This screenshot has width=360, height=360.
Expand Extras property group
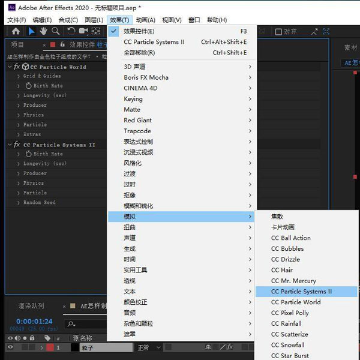click(x=19, y=134)
